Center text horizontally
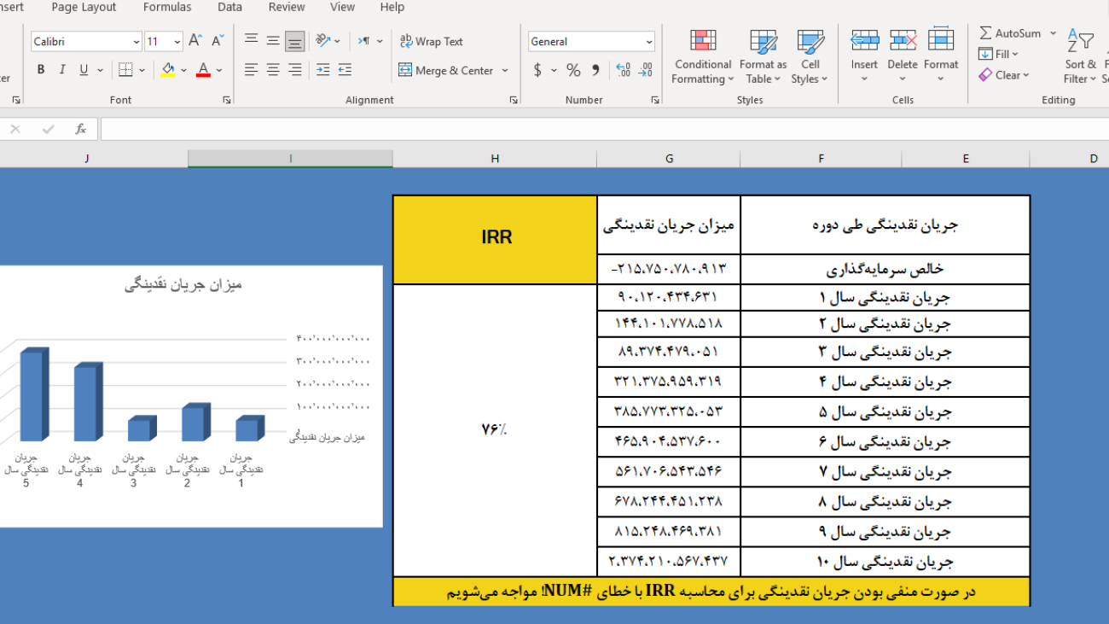 [x=273, y=70]
